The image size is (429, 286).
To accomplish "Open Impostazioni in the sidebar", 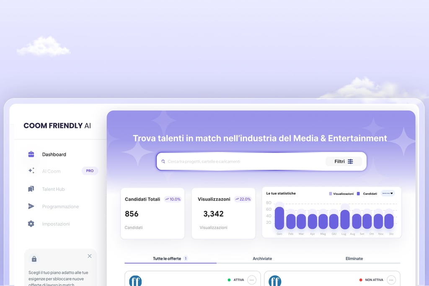I will pyautogui.click(x=56, y=224).
